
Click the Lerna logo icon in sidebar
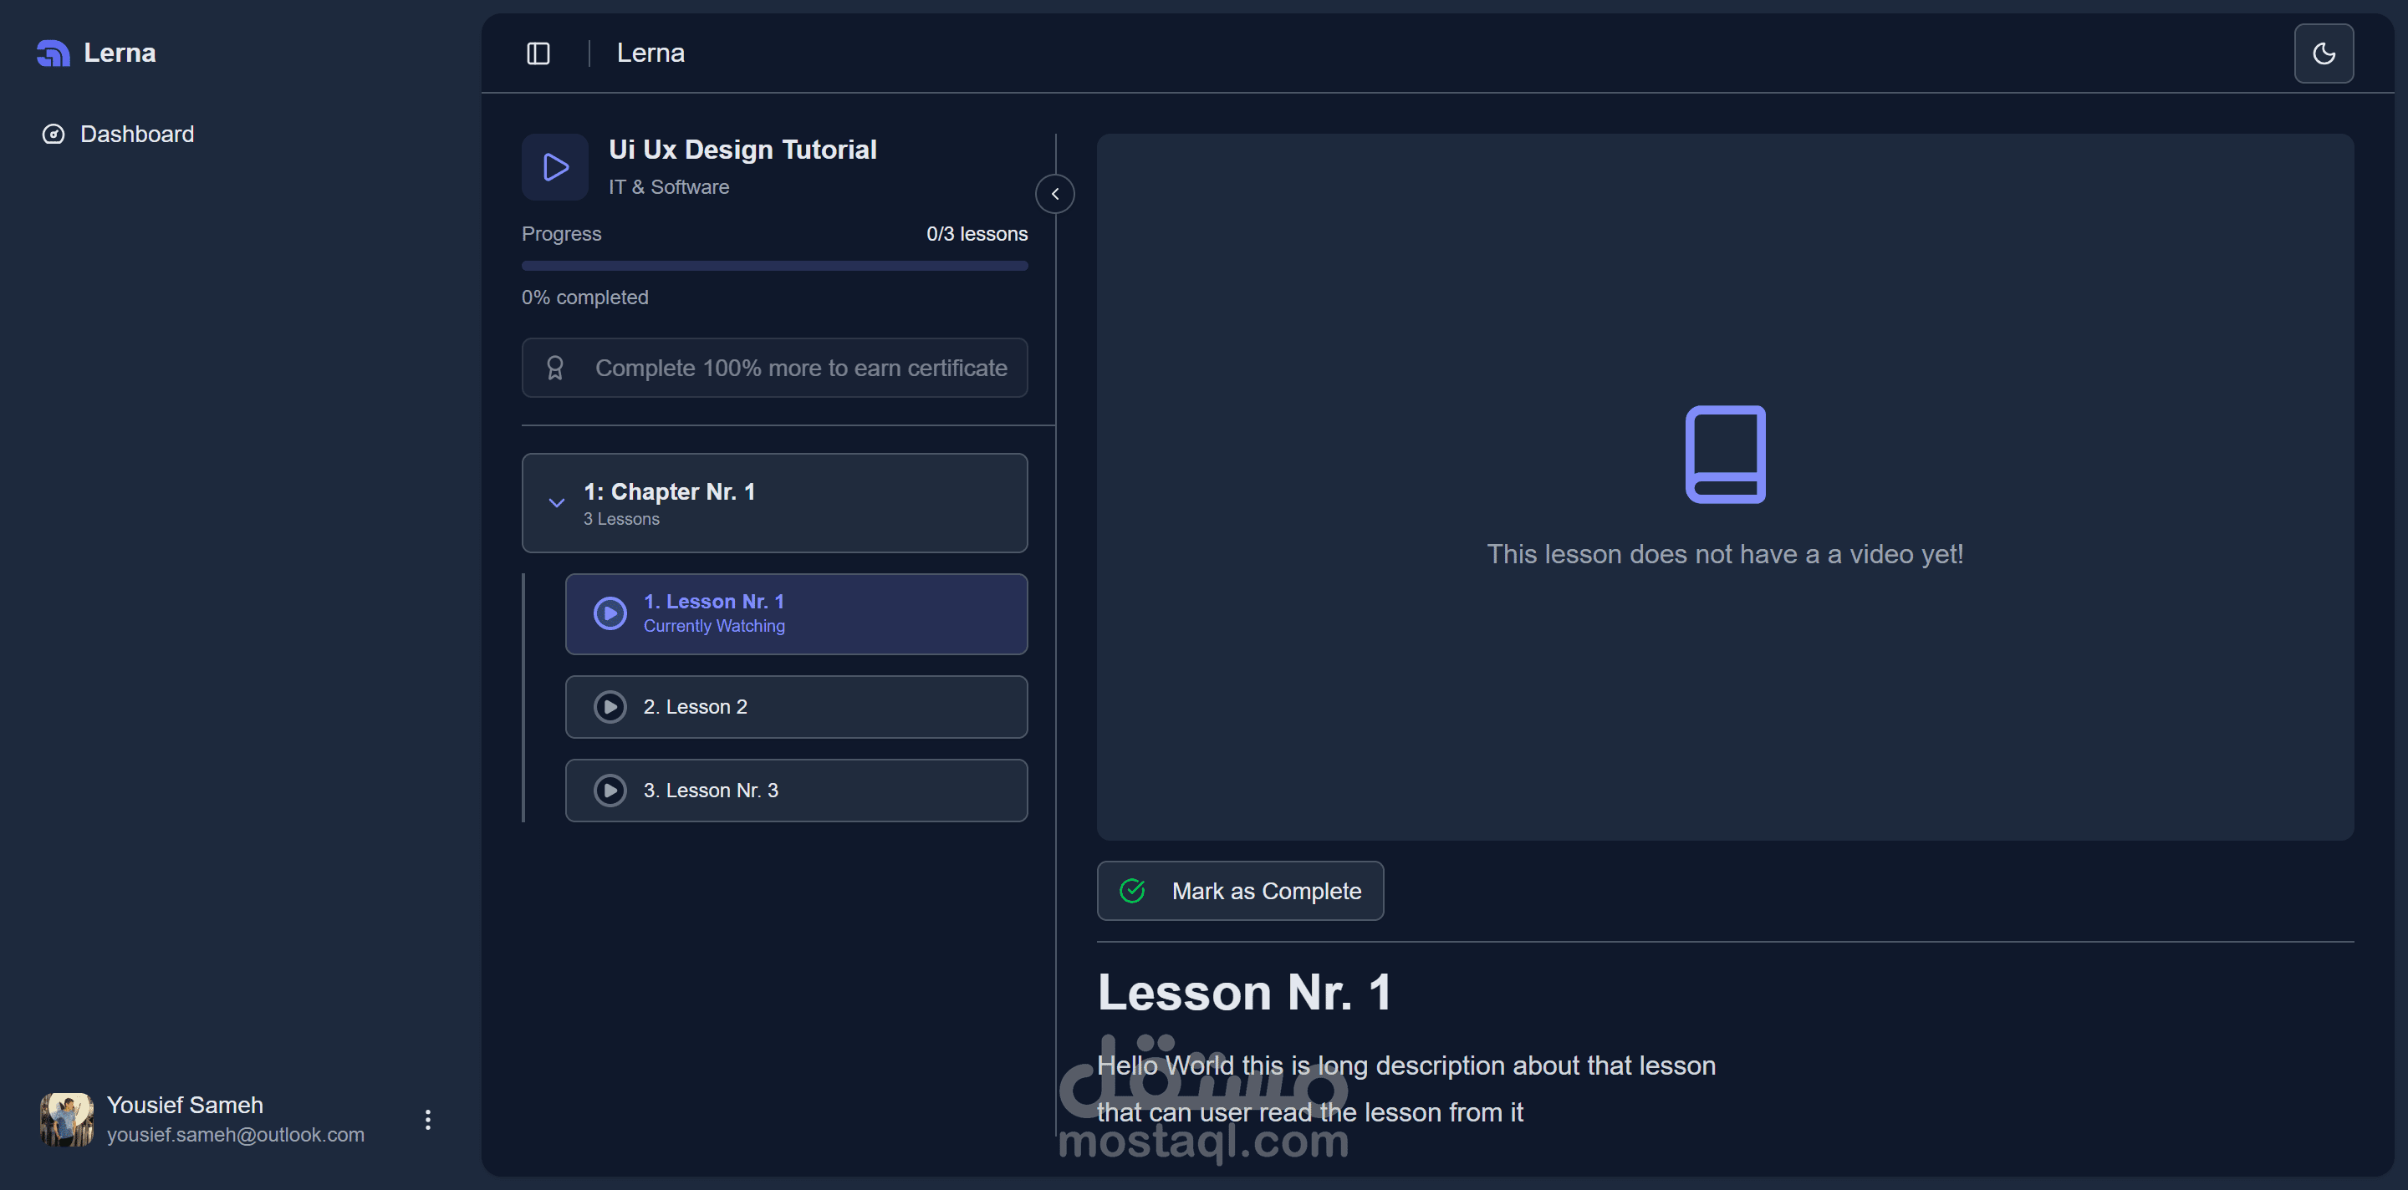(x=54, y=53)
